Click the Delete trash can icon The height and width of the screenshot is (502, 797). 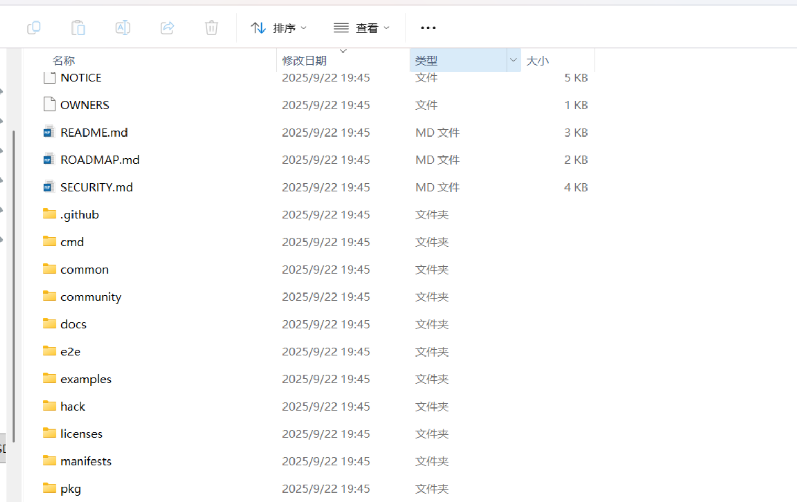coord(212,27)
